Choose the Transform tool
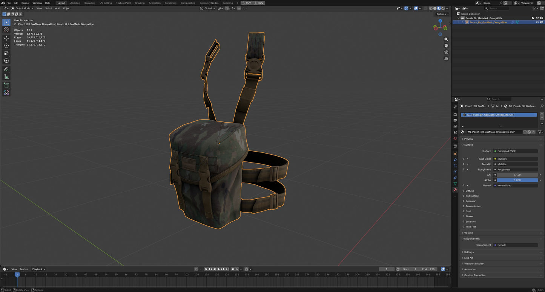This screenshot has height=292, width=545. (6, 61)
